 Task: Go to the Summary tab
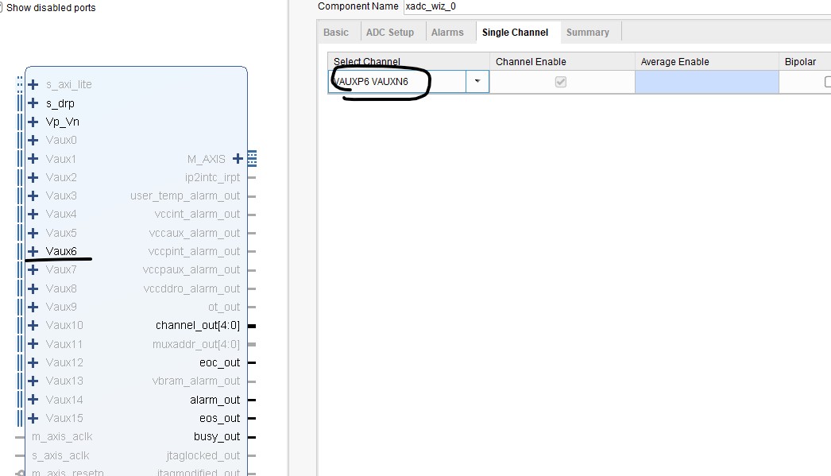pos(588,33)
